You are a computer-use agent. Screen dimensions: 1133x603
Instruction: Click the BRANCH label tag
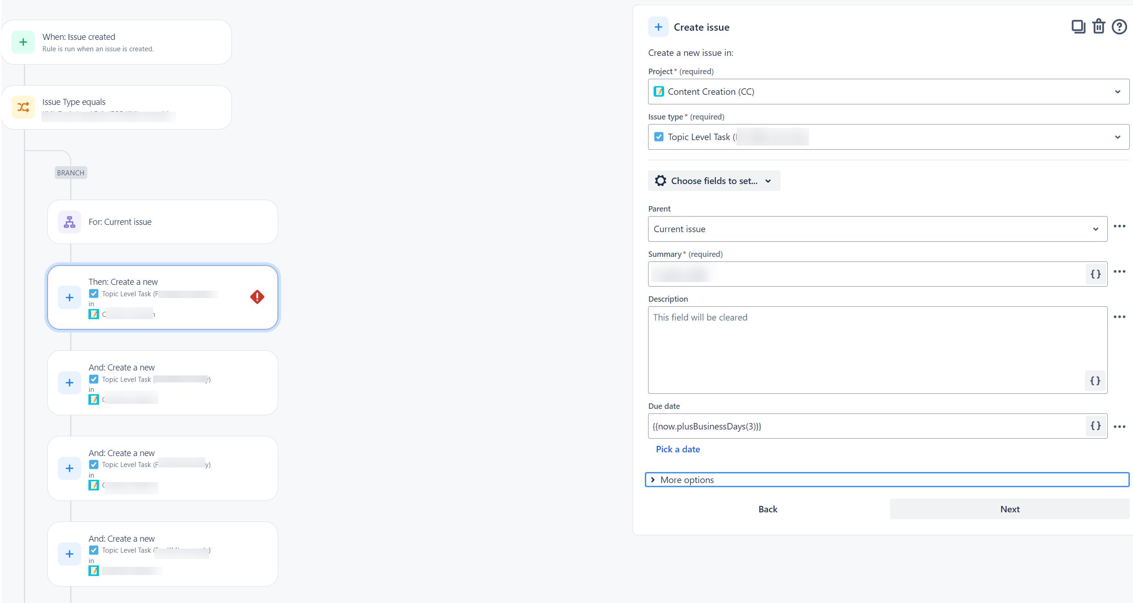coord(71,173)
